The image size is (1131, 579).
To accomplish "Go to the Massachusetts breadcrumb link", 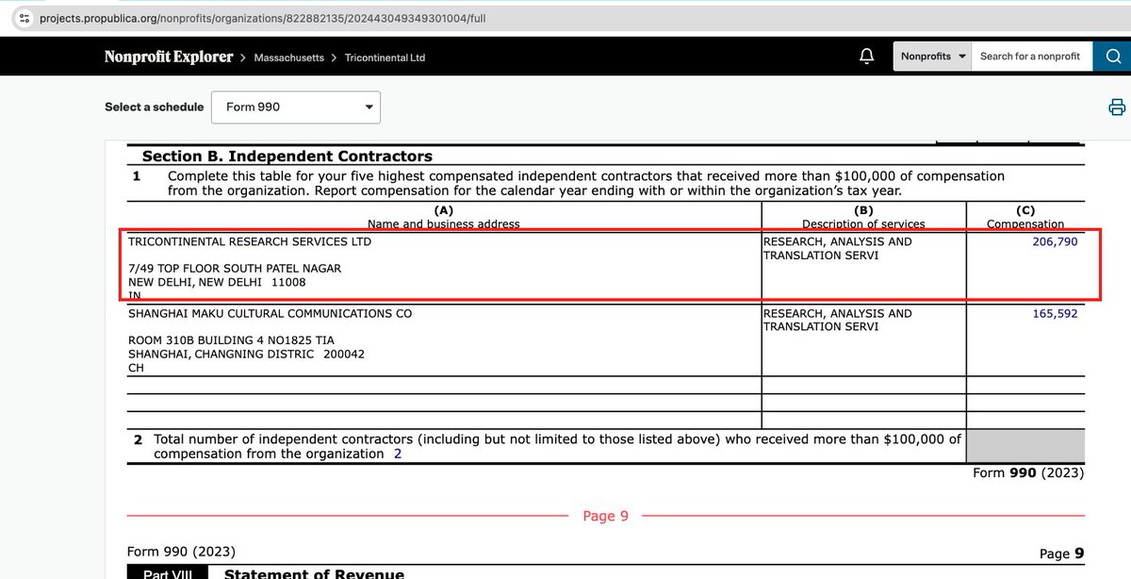I will coord(289,58).
